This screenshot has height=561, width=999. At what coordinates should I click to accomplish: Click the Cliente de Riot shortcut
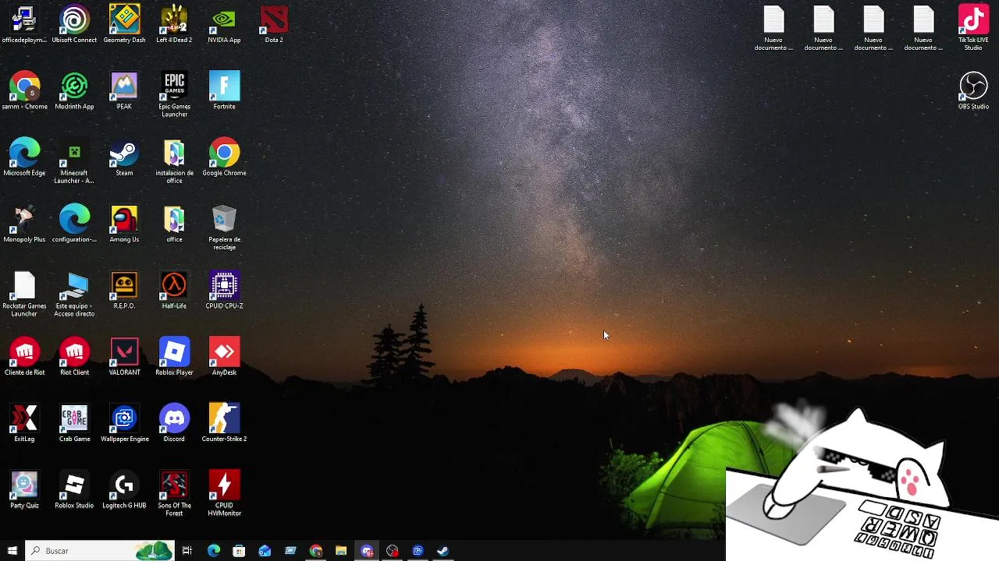pos(24,357)
